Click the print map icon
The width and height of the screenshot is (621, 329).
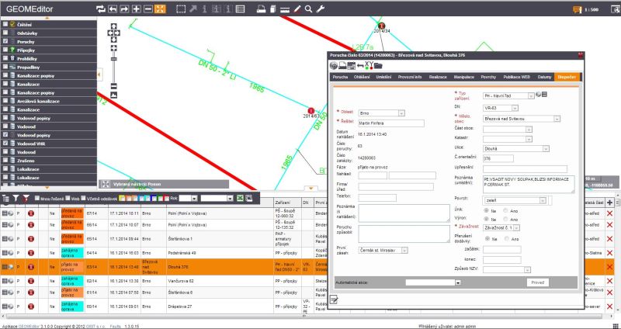click(x=261, y=9)
